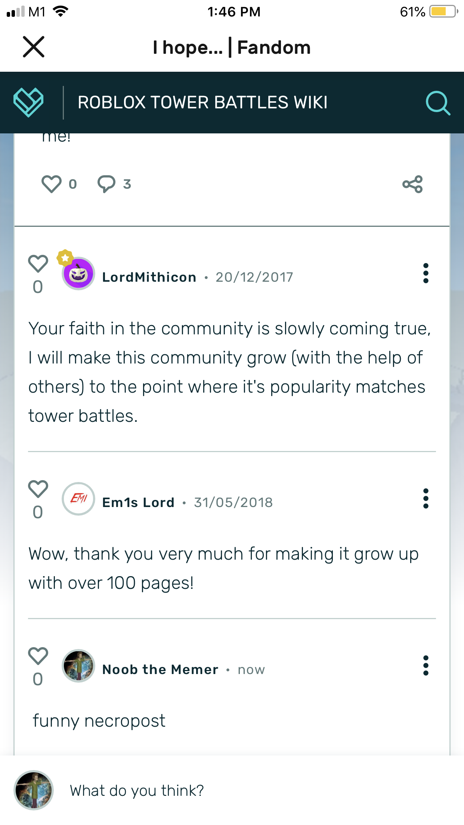The width and height of the screenshot is (464, 825).
Task: Close the in-app browser page
Action: [34, 47]
